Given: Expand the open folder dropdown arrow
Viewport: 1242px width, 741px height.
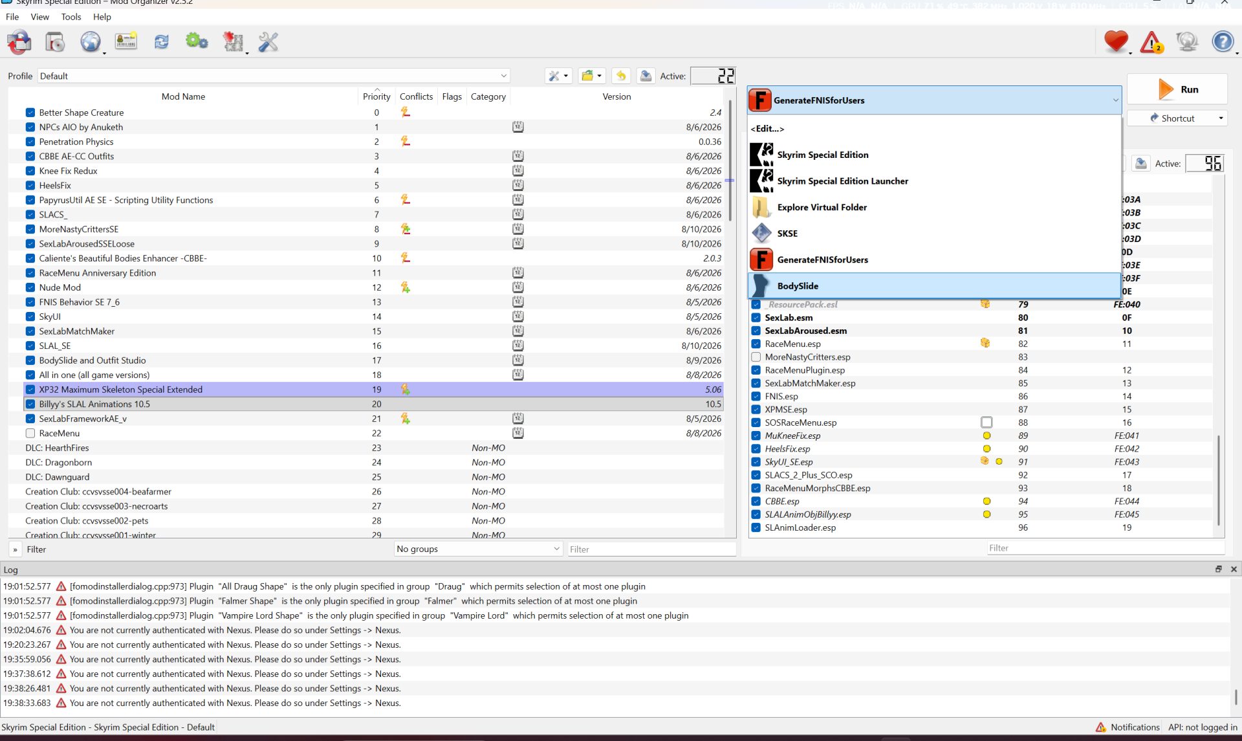Looking at the screenshot, I should click(599, 76).
